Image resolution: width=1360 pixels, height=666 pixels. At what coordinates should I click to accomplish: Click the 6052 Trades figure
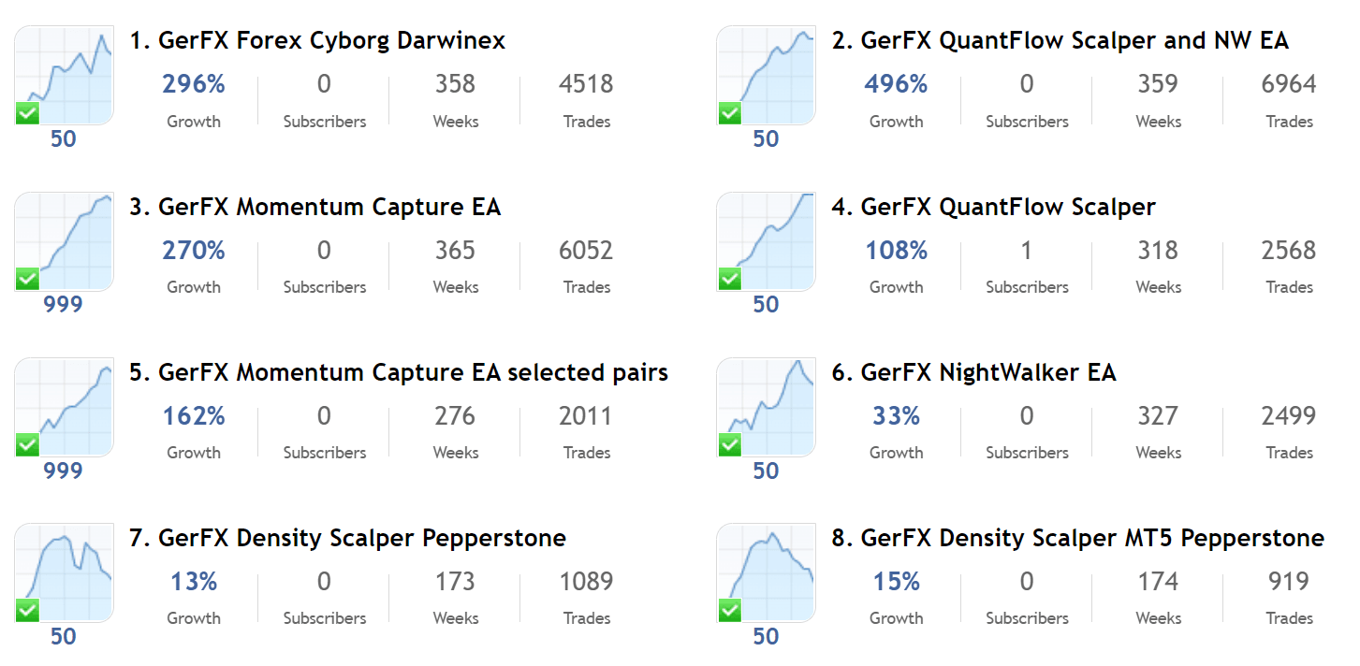click(x=587, y=250)
